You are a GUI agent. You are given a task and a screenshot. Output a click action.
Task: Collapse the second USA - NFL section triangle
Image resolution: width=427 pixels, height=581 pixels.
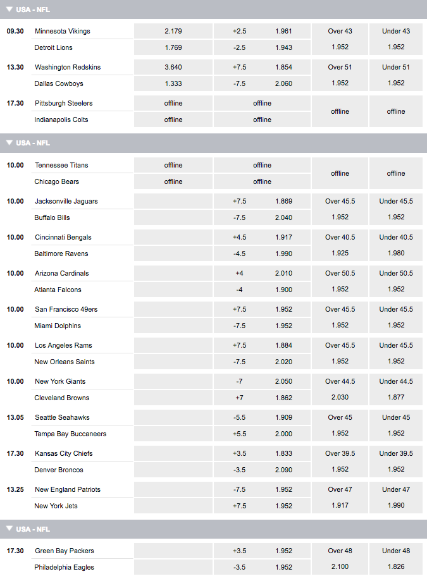point(9,143)
